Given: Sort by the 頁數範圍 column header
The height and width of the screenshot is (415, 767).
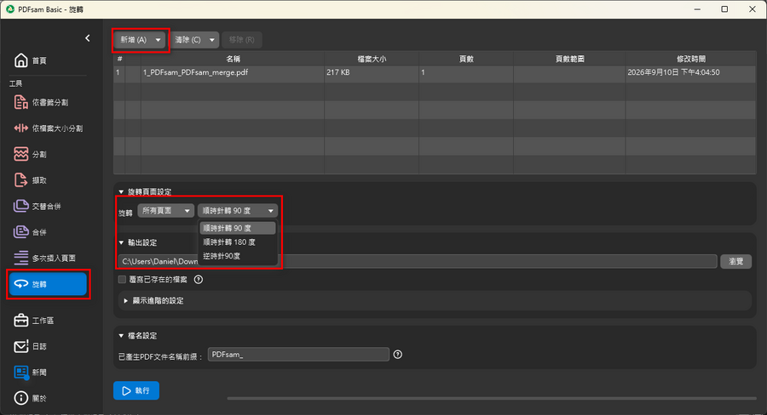Looking at the screenshot, I should tap(569, 59).
